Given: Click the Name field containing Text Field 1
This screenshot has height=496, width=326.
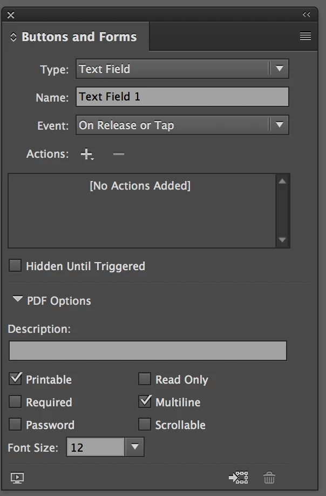Looking at the screenshot, I should [182, 97].
